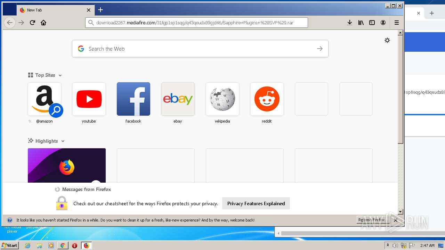Collapse the Top Sites section

(x=60, y=75)
